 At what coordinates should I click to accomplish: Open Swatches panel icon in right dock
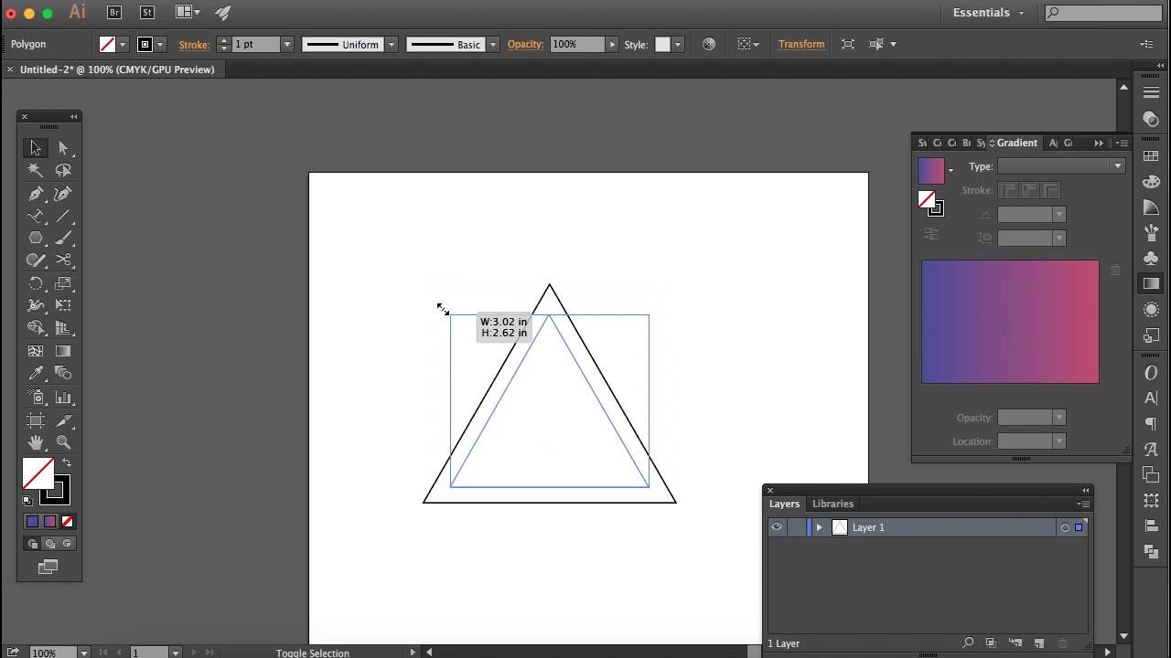coord(1151,156)
